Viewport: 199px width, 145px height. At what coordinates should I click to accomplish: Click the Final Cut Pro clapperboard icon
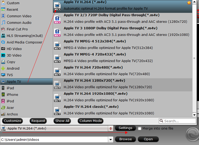3,29
